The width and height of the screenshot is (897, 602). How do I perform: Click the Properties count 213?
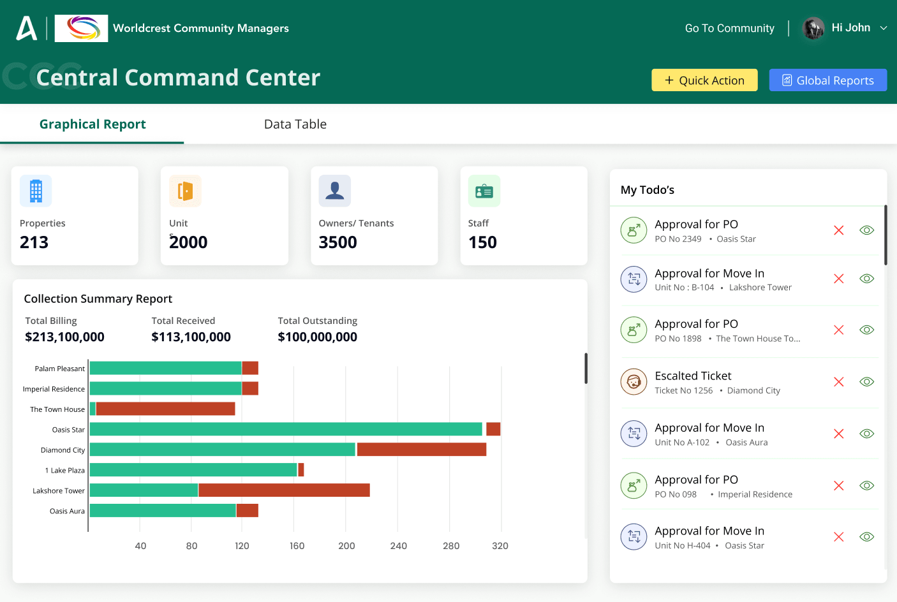click(34, 242)
